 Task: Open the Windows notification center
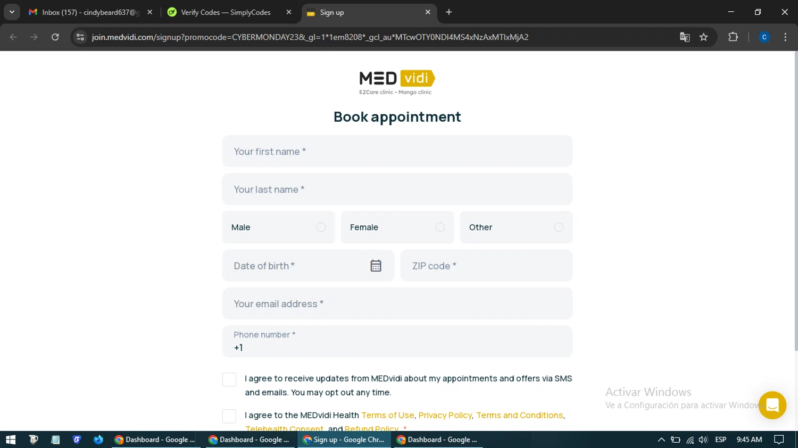pyautogui.click(x=779, y=439)
